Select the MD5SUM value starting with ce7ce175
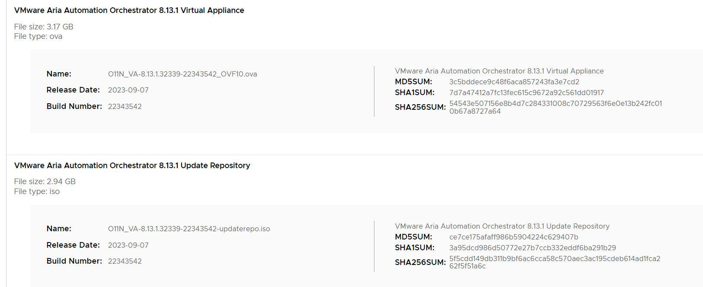This screenshot has width=703, height=287. point(513,237)
